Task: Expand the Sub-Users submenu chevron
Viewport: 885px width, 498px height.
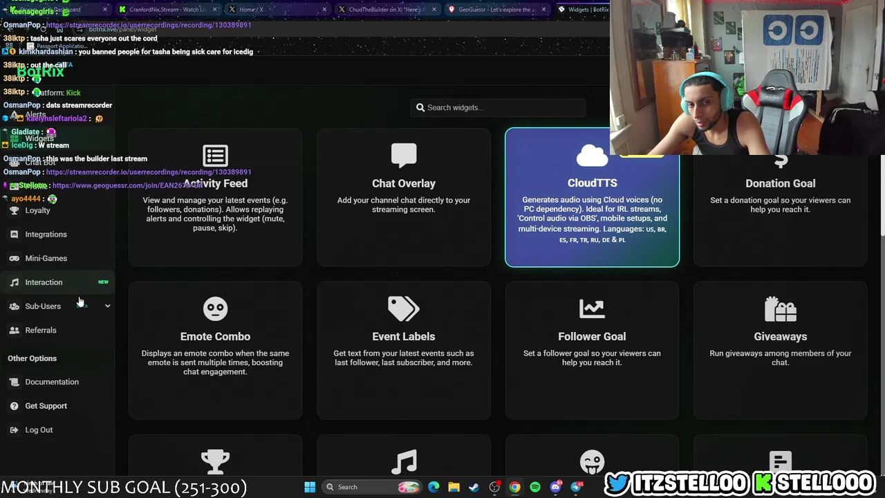Action: point(107,306)
